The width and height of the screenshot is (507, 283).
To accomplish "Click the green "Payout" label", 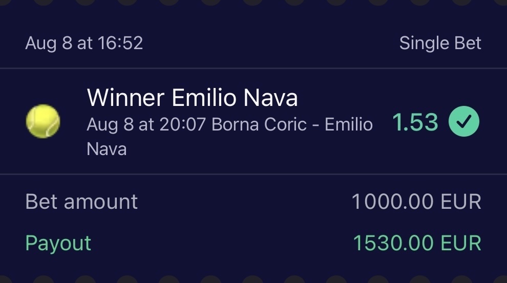I will click(58, 243).
